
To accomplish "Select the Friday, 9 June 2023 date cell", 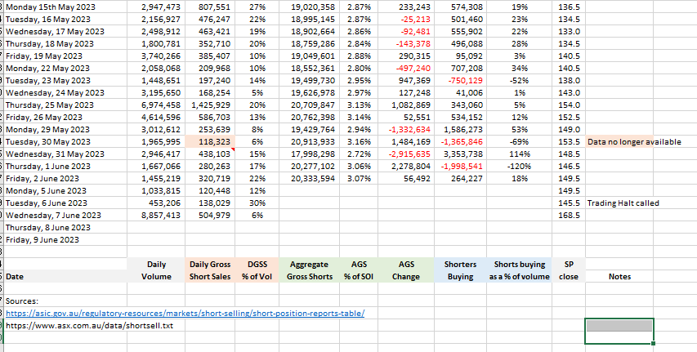I will (42, 239).
